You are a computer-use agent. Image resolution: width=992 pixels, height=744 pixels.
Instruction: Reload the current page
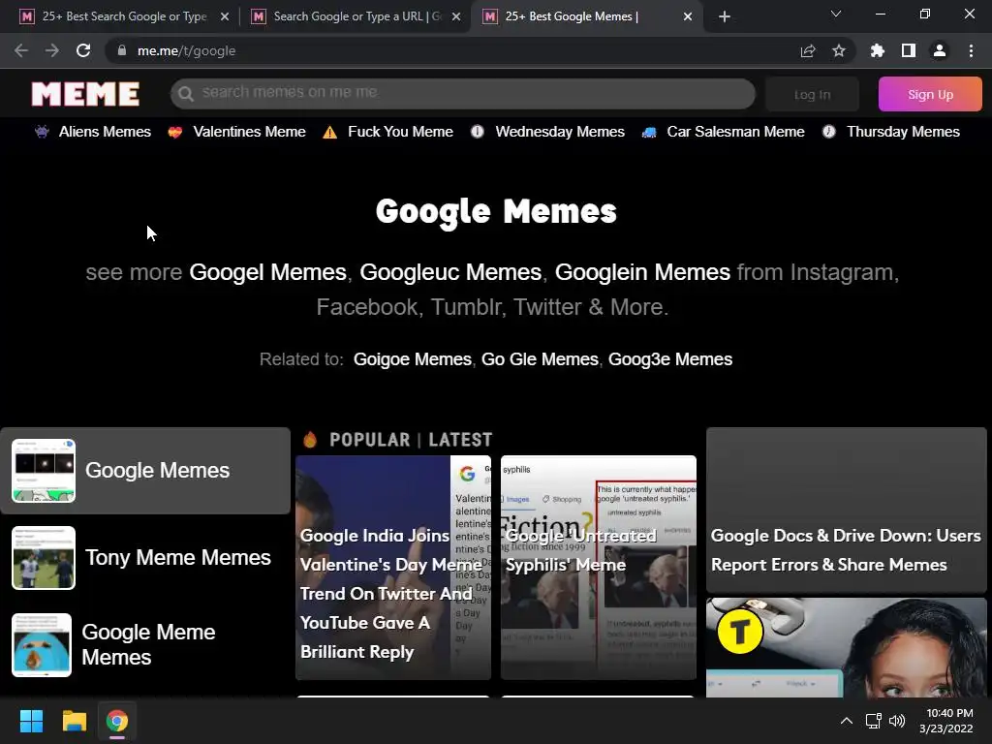(x=83, y=50)
